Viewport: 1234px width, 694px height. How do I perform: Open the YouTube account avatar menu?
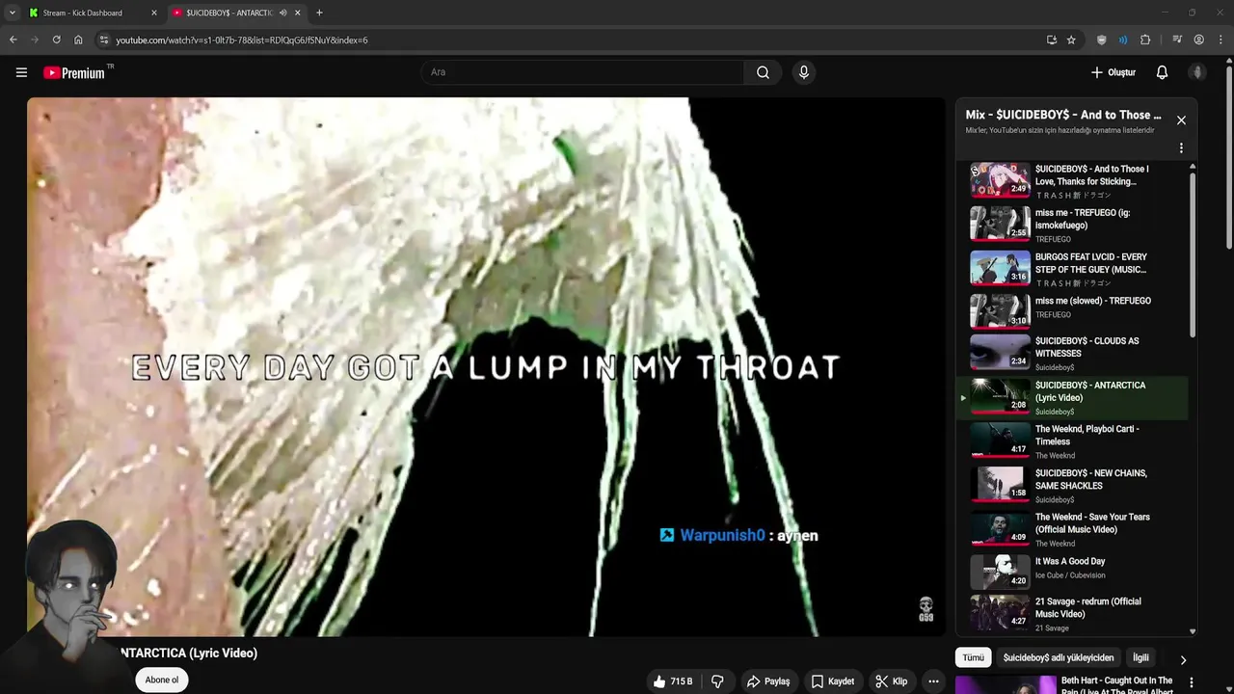pyautogui.click(x=1197, y=72)
